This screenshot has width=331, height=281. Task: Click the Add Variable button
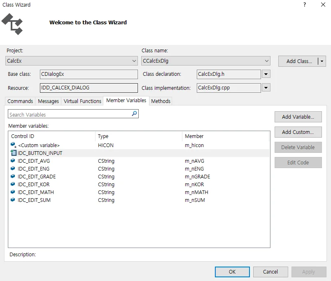[x=298, y=117]
